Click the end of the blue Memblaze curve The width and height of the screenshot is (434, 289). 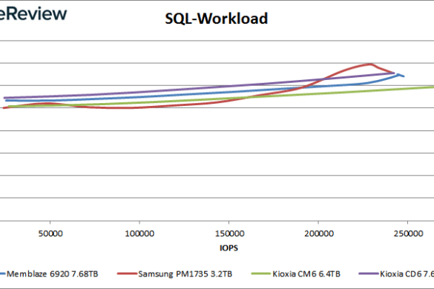(404, 76)
